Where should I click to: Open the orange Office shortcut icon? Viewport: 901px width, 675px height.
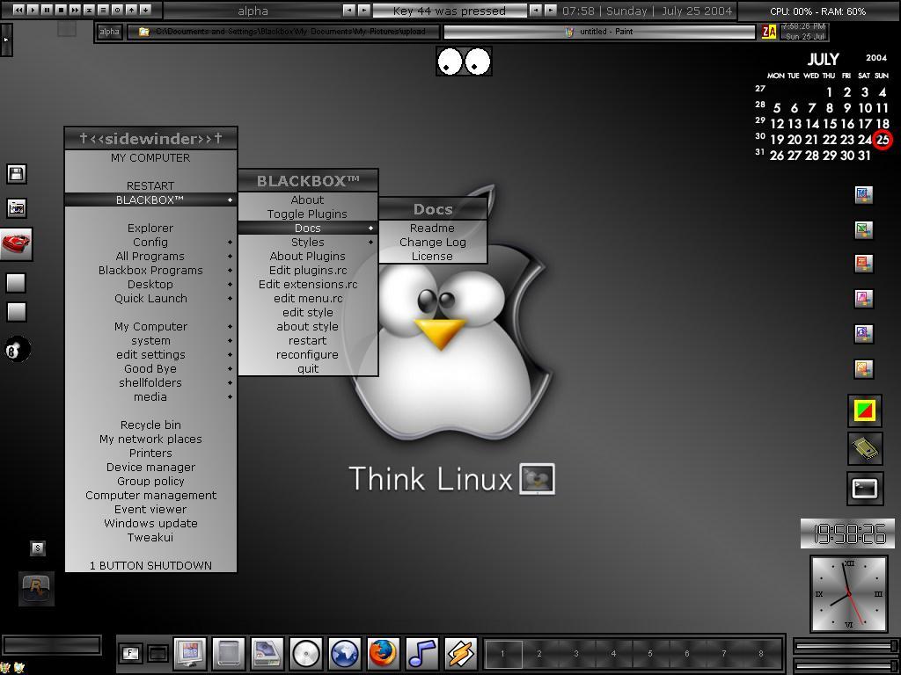(x=864, y=368)
